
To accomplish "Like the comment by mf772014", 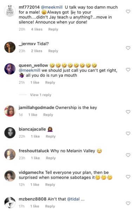I will pyautogui.click(x=128, y=12).
